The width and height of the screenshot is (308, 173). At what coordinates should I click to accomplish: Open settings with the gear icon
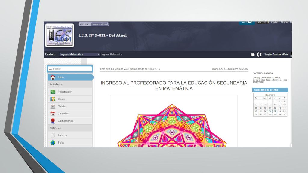pos(259,55)
